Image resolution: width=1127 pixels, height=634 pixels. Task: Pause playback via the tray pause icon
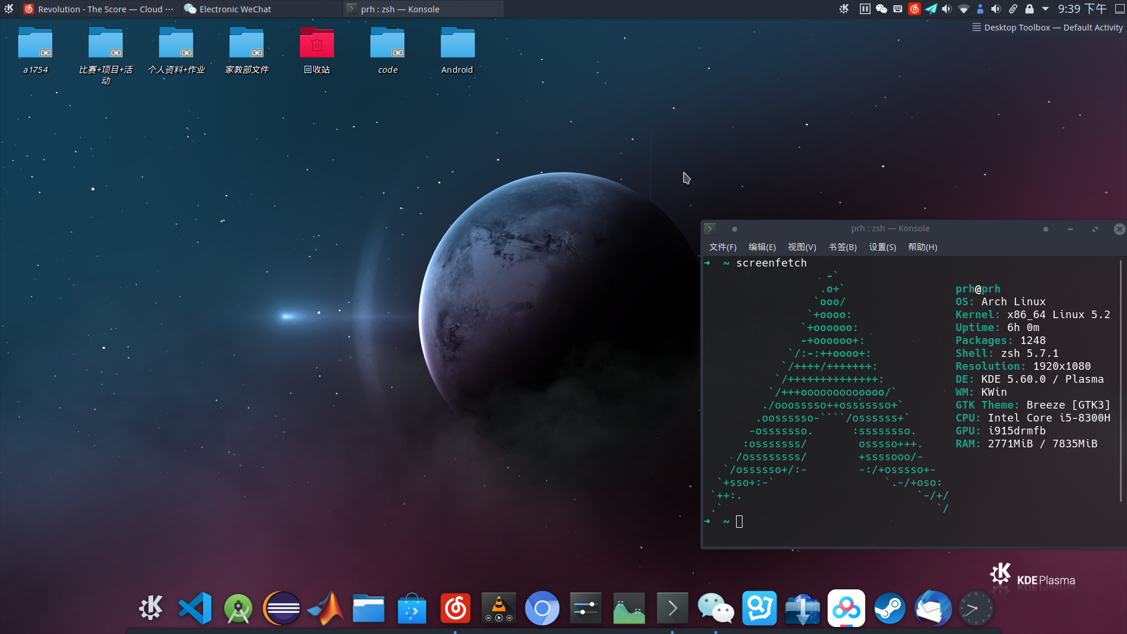click(865, 9)
